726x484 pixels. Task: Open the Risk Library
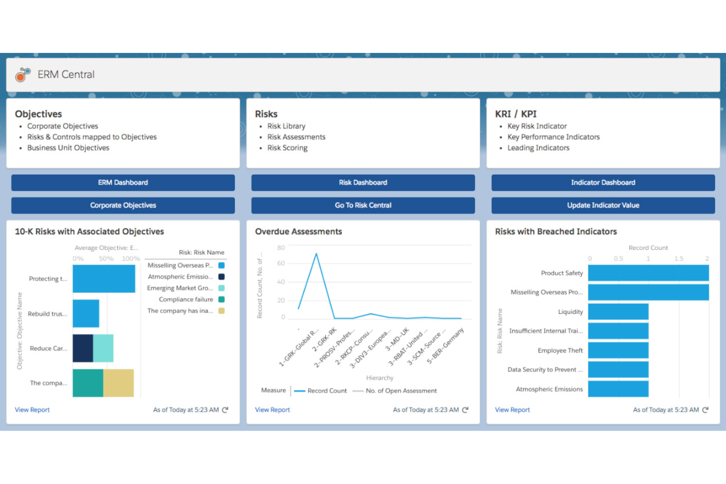pyautogui.click(x=286, y=126)
